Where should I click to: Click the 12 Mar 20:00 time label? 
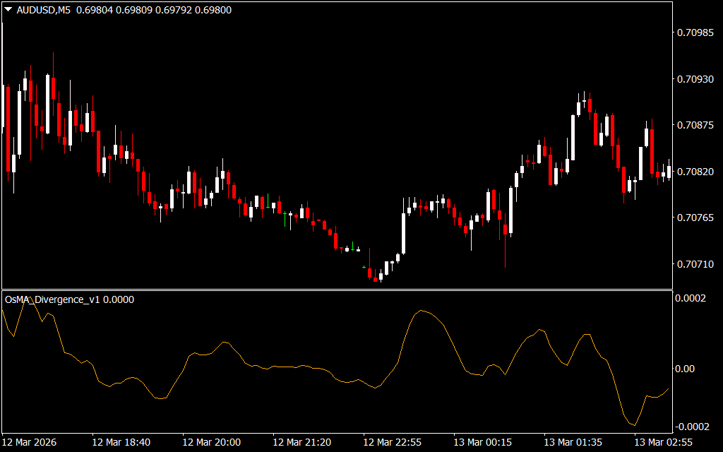pos(211,442)
